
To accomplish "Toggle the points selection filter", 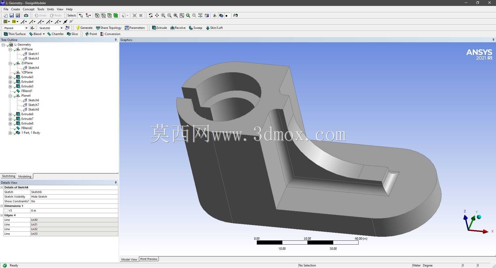I will [97, 15].
